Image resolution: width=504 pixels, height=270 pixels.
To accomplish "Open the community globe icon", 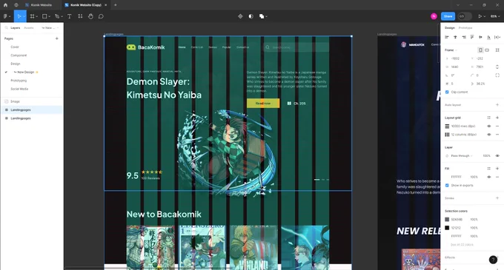I will tap(16, 5).
